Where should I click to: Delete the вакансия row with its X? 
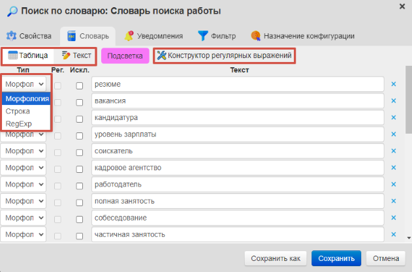394,101
